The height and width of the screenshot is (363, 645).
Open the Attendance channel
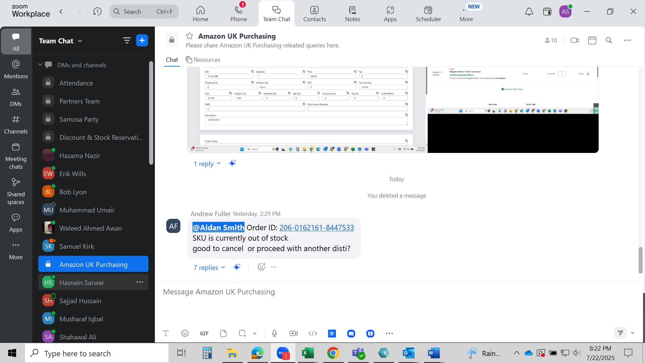93,83
